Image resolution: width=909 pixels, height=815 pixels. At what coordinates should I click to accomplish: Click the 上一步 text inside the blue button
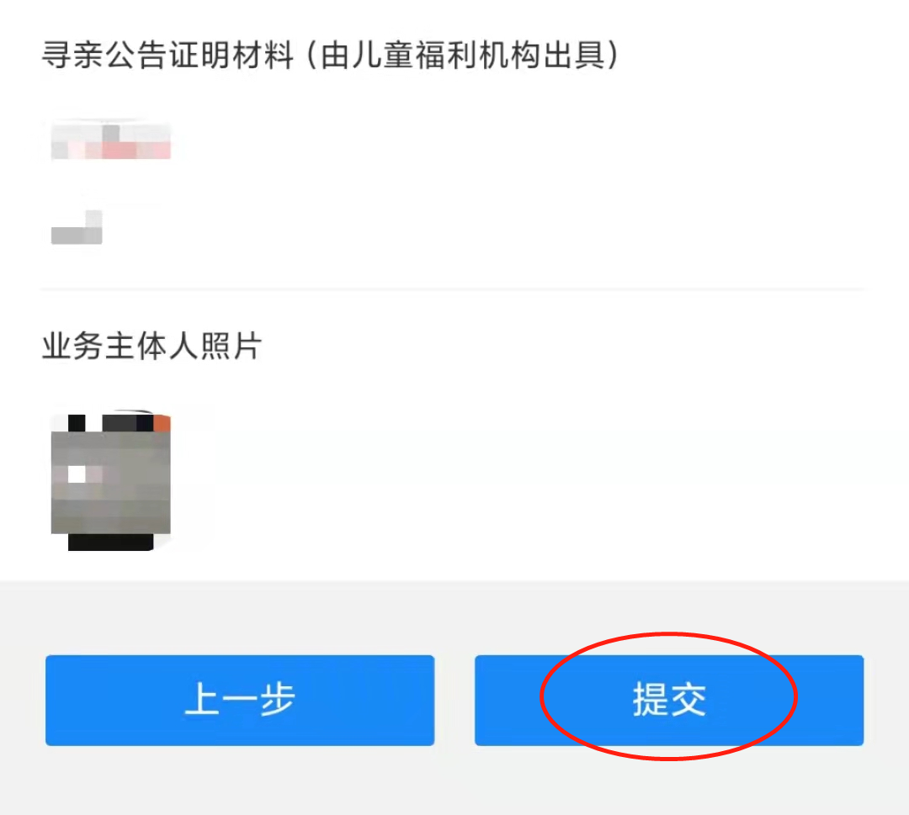(240, 699)
